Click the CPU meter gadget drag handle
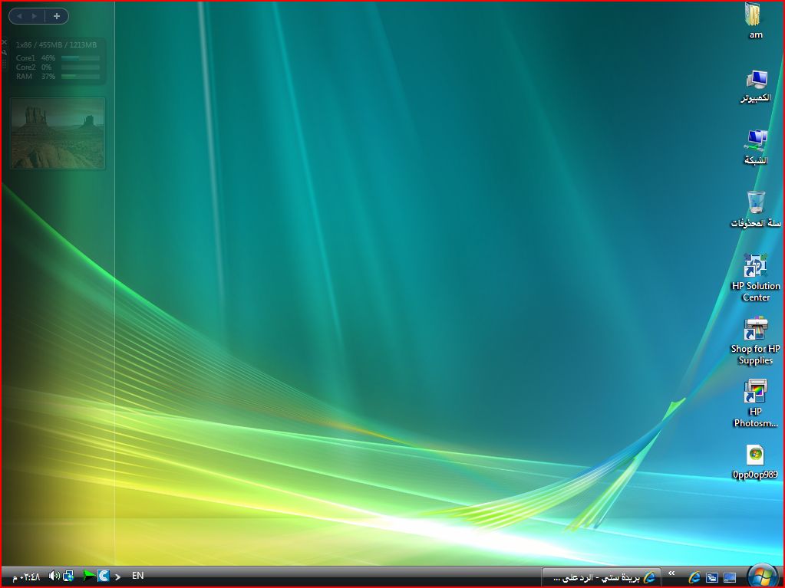 4,64
